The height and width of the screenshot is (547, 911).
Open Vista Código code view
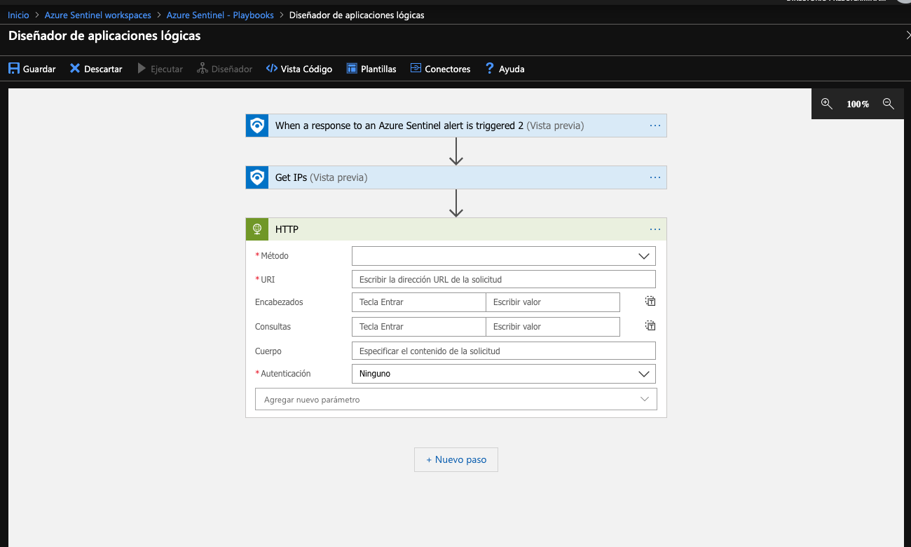point(299,69)
